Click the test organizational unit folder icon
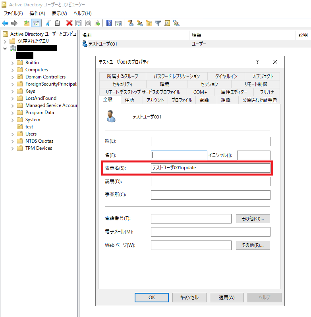Viewport: 311px width, 317px height. click(20, 127)
